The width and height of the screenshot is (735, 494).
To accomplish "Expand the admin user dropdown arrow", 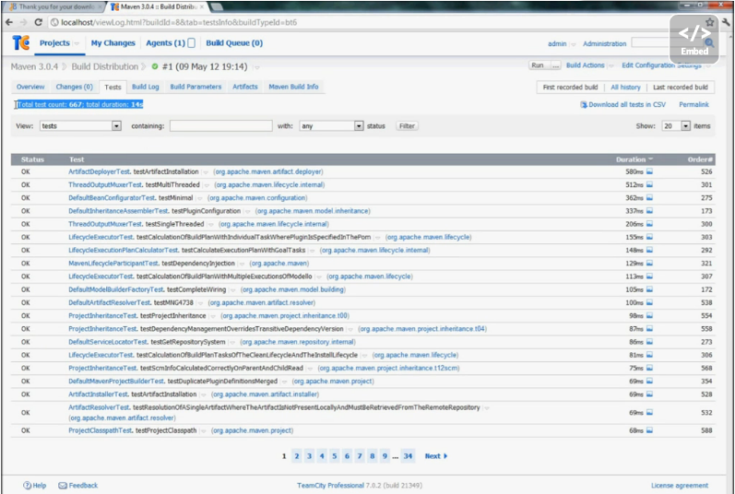I will [x=573, y=44].
